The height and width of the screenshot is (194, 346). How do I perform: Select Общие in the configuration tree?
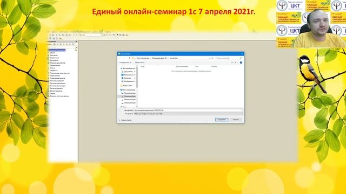click(x=52, y=53)
